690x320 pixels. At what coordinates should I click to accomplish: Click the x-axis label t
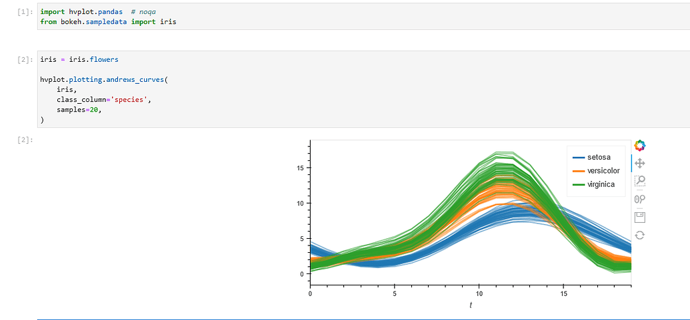[471, 305]
